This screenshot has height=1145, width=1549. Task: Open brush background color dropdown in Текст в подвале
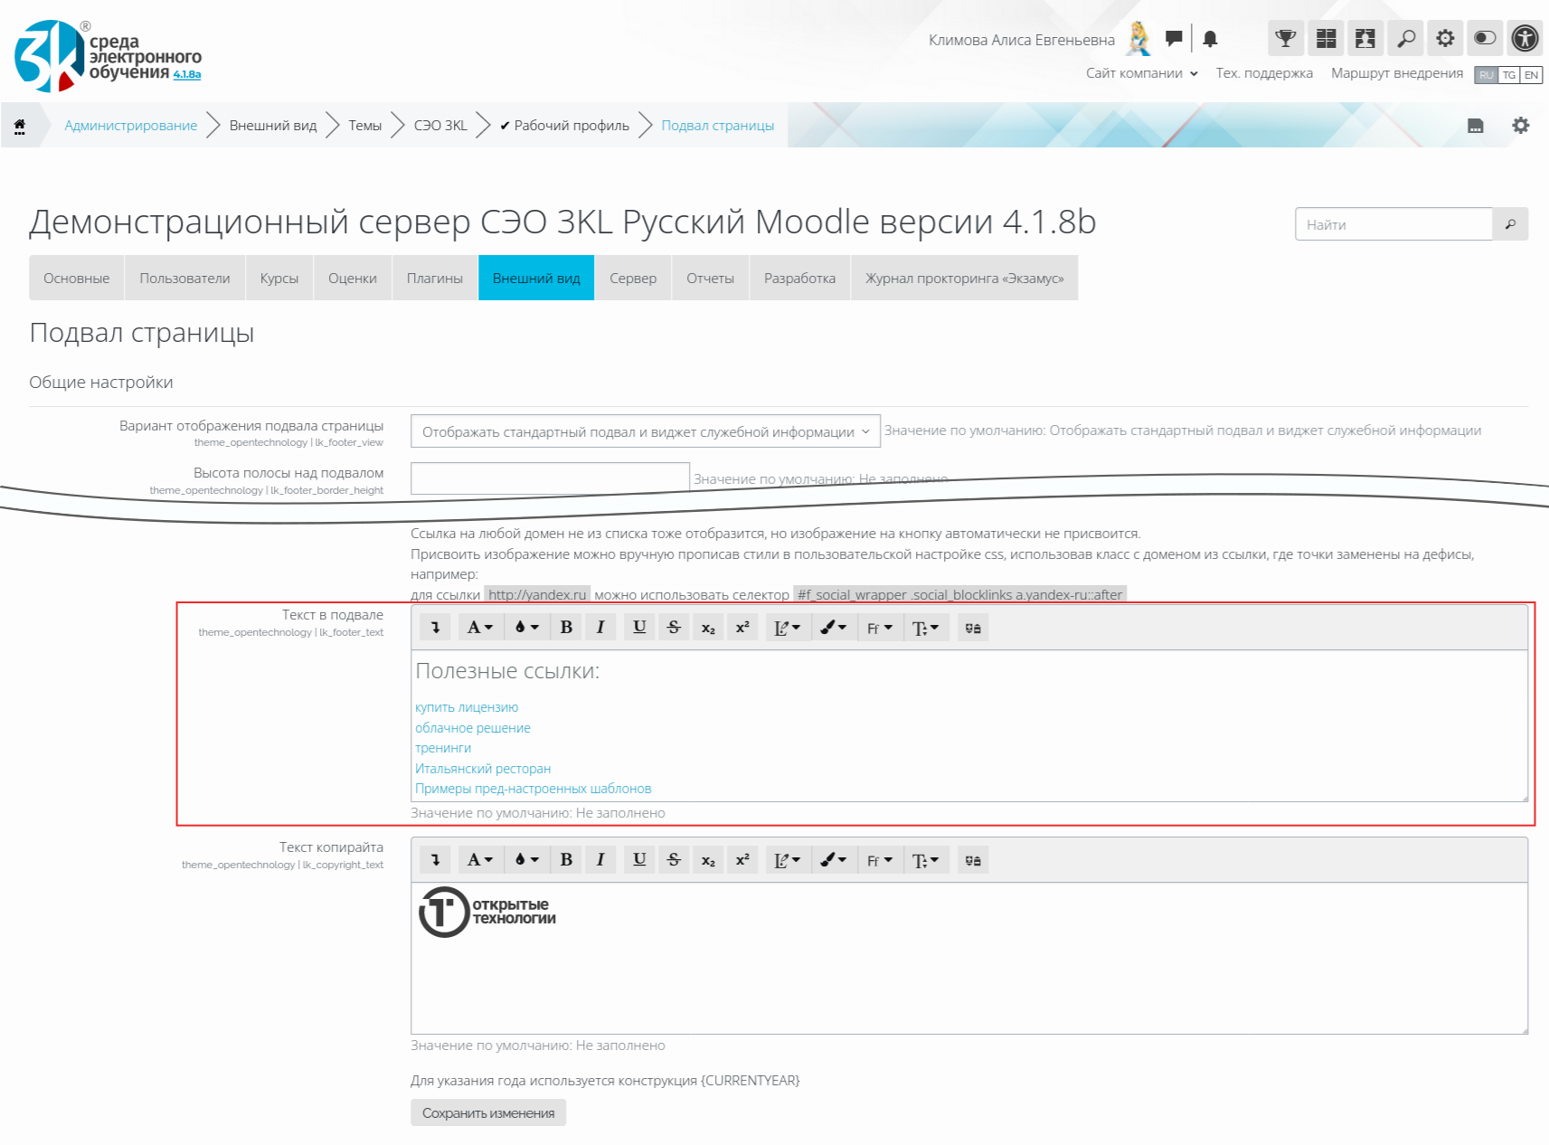pyautogui.click(x=833, y=627)
